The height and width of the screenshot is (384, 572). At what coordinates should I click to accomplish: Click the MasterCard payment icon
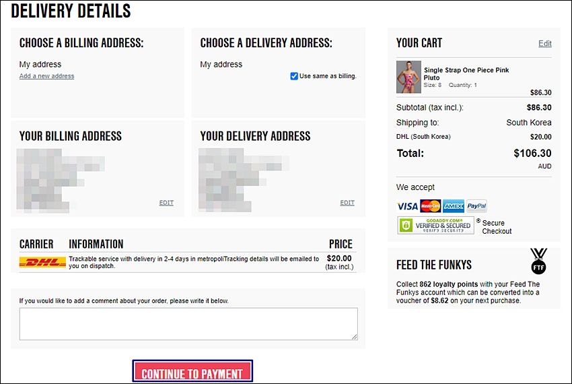point(431,206)
